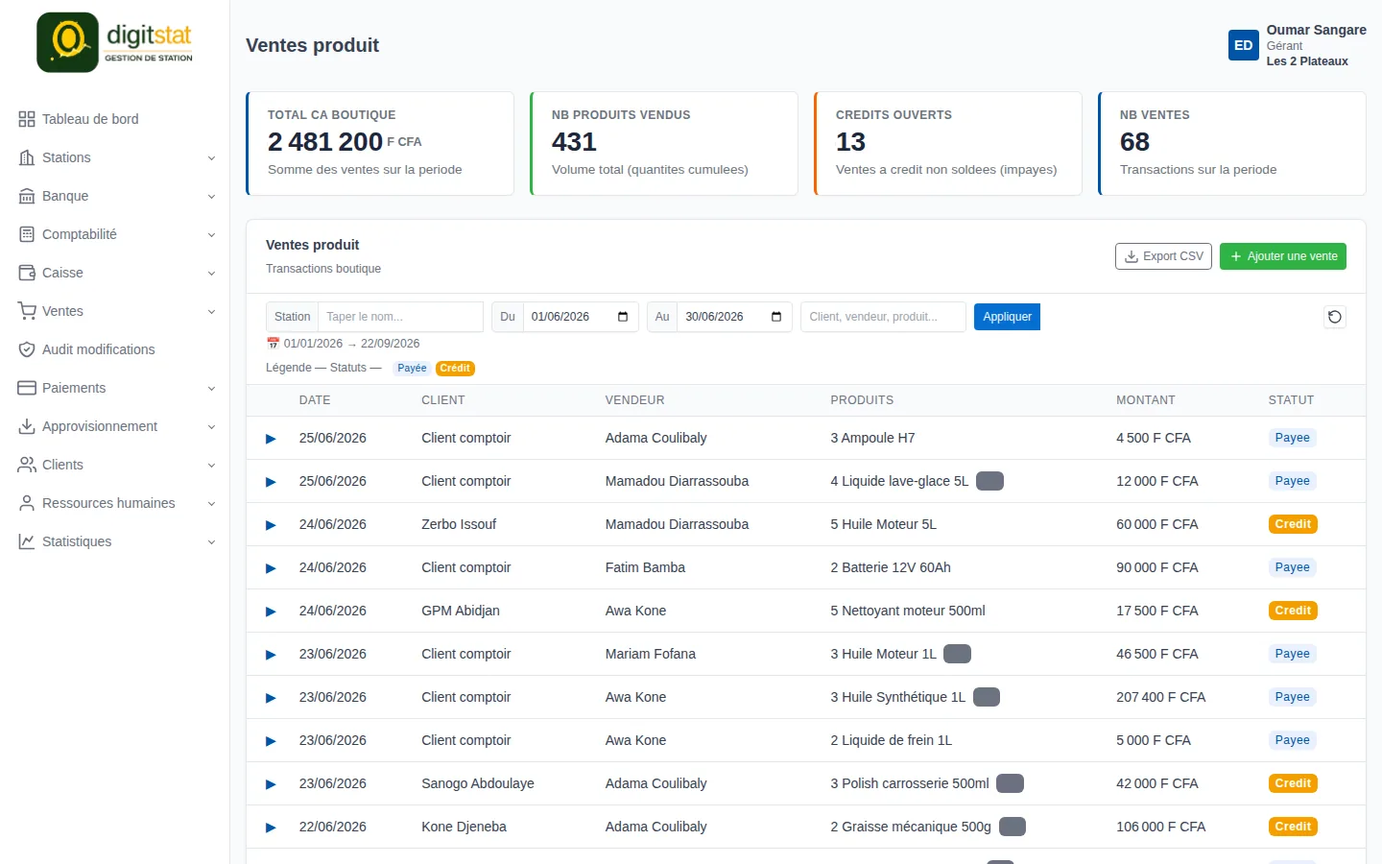This screenshot has height=864, width=1382.
Task: Expand row for Zerbo Issouf sale
Action: (x=271, y=525)
